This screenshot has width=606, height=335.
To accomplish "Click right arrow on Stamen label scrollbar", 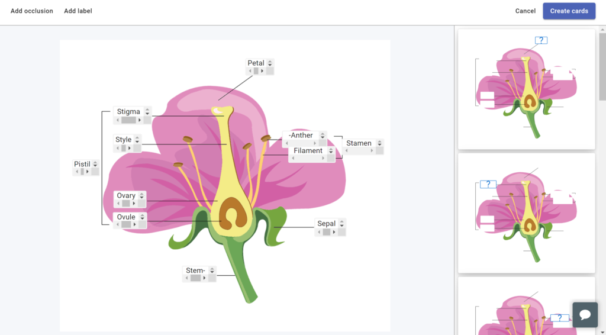I will point(372,151).
